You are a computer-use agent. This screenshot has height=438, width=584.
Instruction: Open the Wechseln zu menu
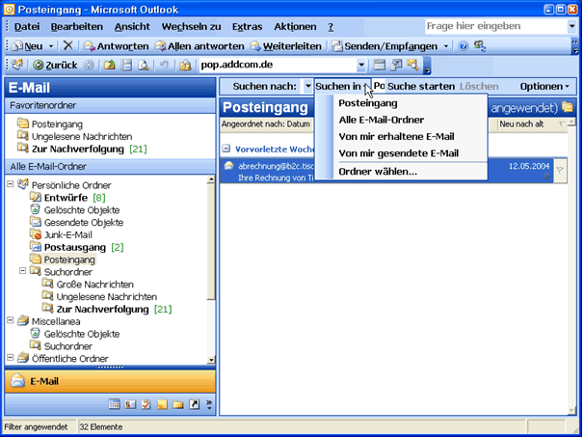(x=191, y=27)
